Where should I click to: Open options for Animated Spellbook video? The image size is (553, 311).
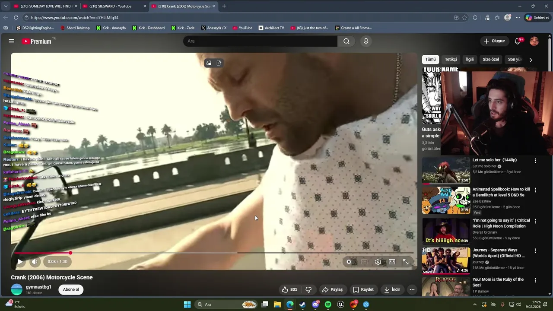(x=535, y=190)
